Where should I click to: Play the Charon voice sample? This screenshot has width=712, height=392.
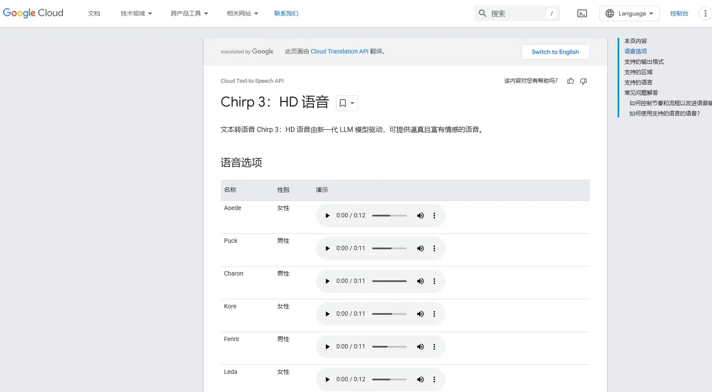[x=327, y=281]
